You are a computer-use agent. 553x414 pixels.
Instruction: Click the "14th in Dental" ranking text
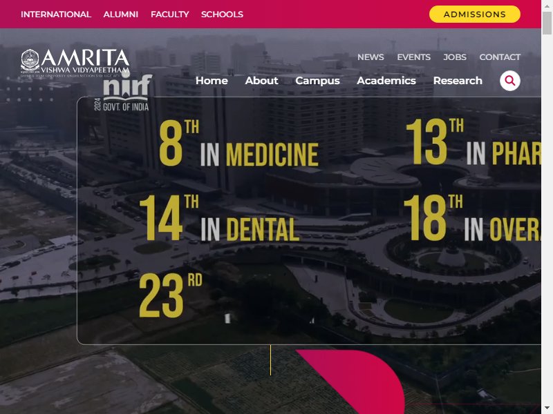pyautogui.click(x=219, y=217)
